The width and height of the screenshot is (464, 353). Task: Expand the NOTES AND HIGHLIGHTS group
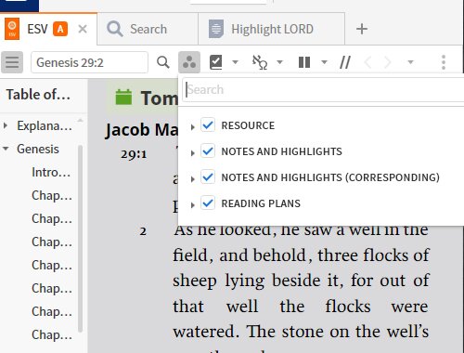click(192, 152)
